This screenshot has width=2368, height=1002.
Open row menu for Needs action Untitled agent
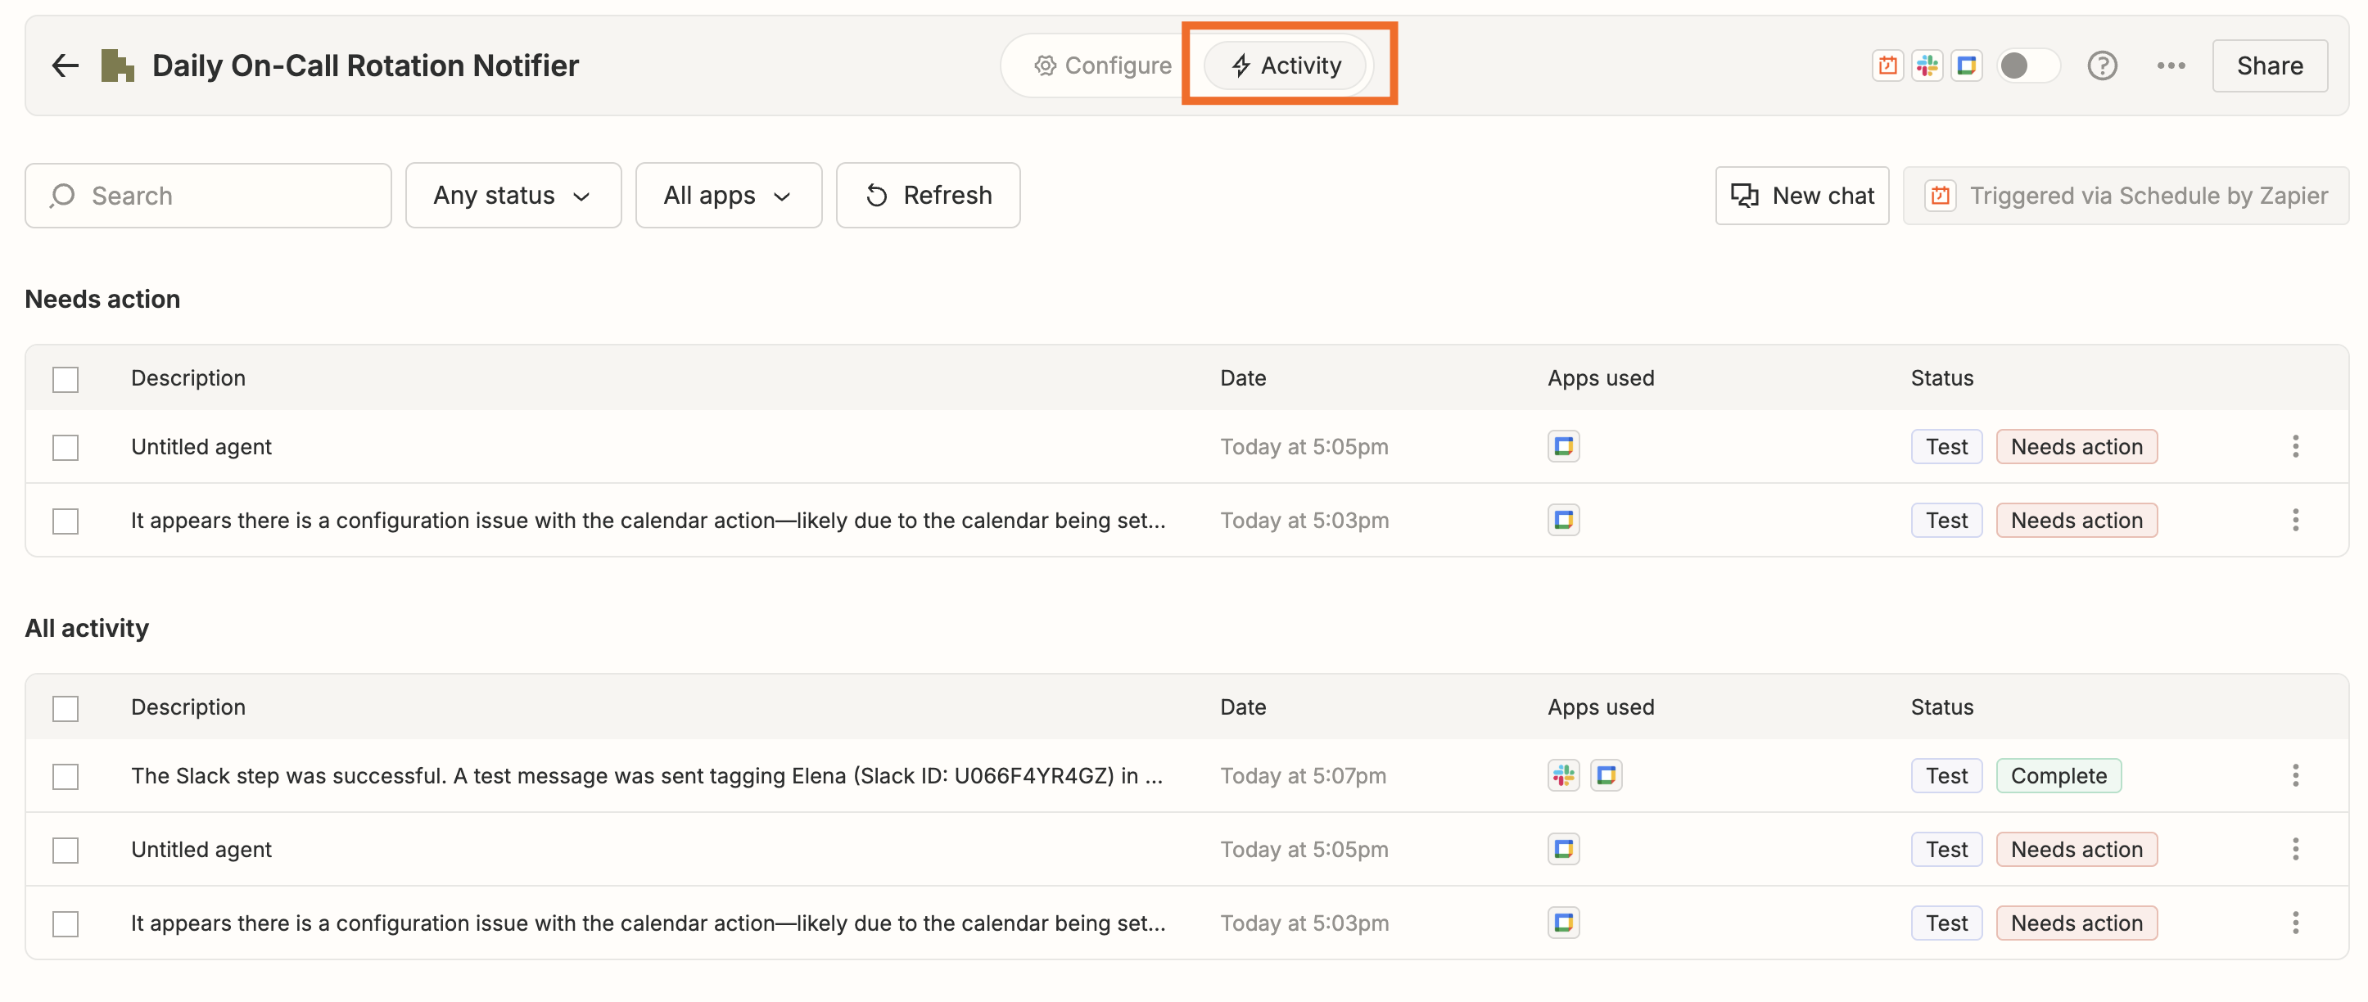2294,447
